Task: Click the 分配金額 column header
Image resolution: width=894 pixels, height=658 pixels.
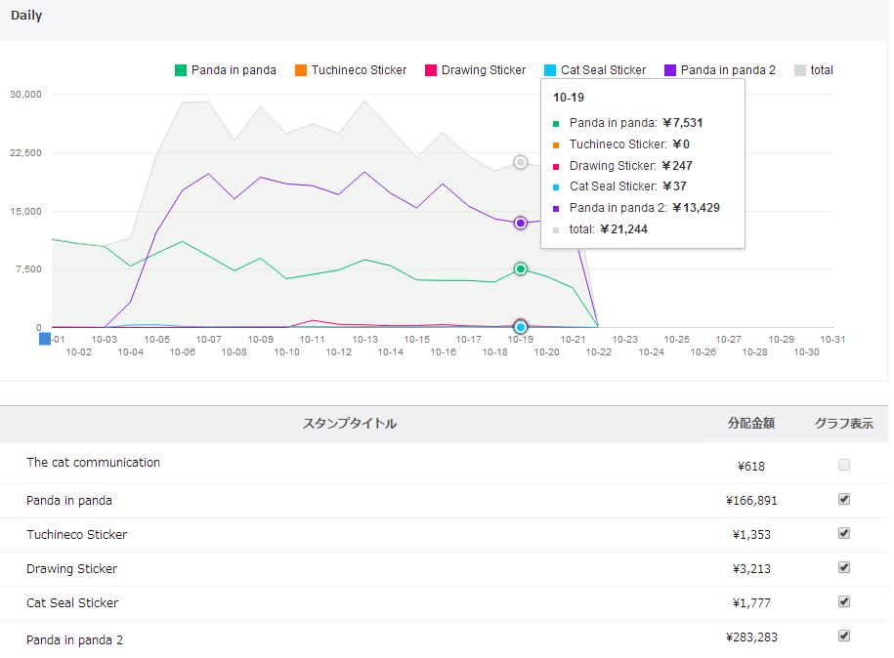Action: (750, 424)
